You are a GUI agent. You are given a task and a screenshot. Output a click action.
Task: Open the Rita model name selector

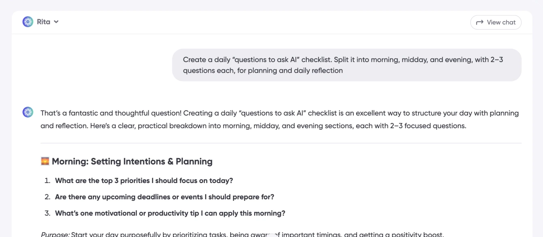[x=43, y=22]
